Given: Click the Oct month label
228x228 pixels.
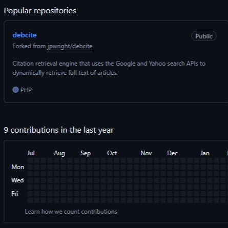Looking at the screenshot, I should pyautogui.click(x=112, y=153).
